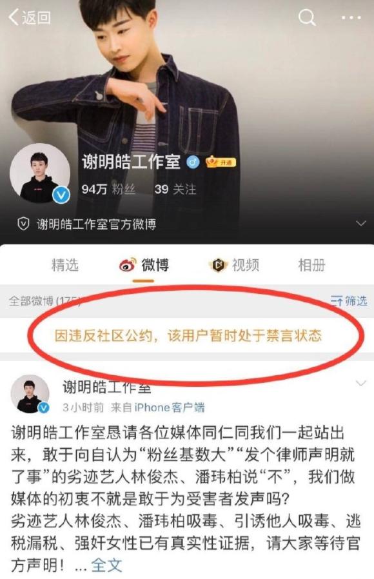Switch to the 精选 tab
The height and width of the screenshot is (579, 374).
65,265
